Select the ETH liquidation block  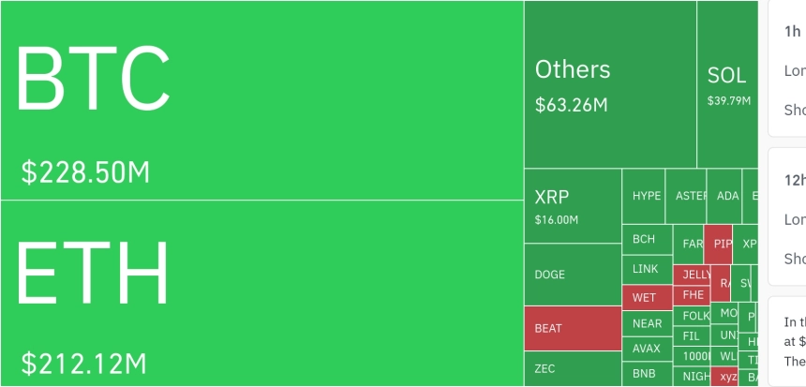(x=261, y=292)
